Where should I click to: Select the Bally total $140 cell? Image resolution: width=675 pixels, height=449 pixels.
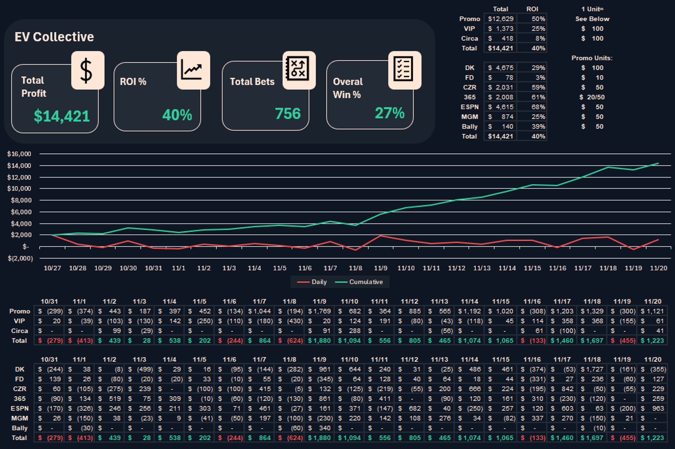point(500,127)
